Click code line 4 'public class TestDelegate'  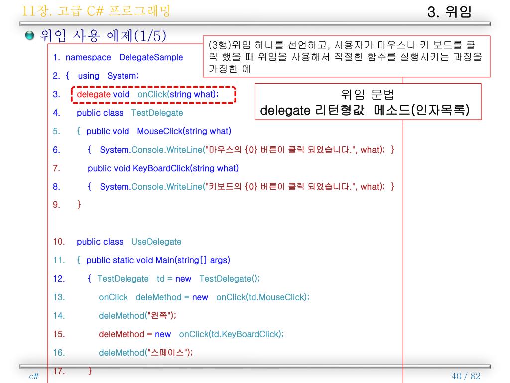[x=130, y=113]
